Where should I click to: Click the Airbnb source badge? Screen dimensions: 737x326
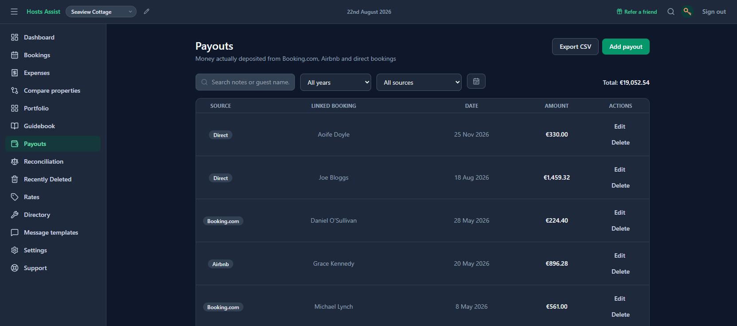220,264
